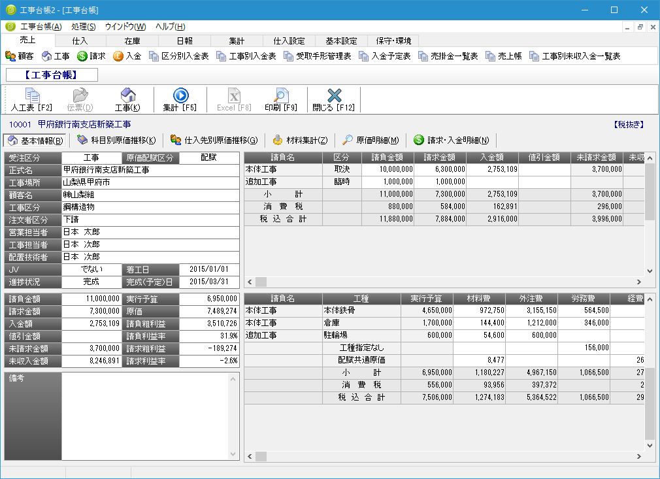
Task: Open the ヘルプ(H) menu
Action: coord(170,27)
